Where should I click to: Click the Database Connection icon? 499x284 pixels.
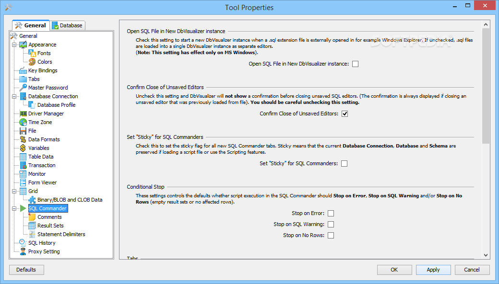click(x=23, y=96)
